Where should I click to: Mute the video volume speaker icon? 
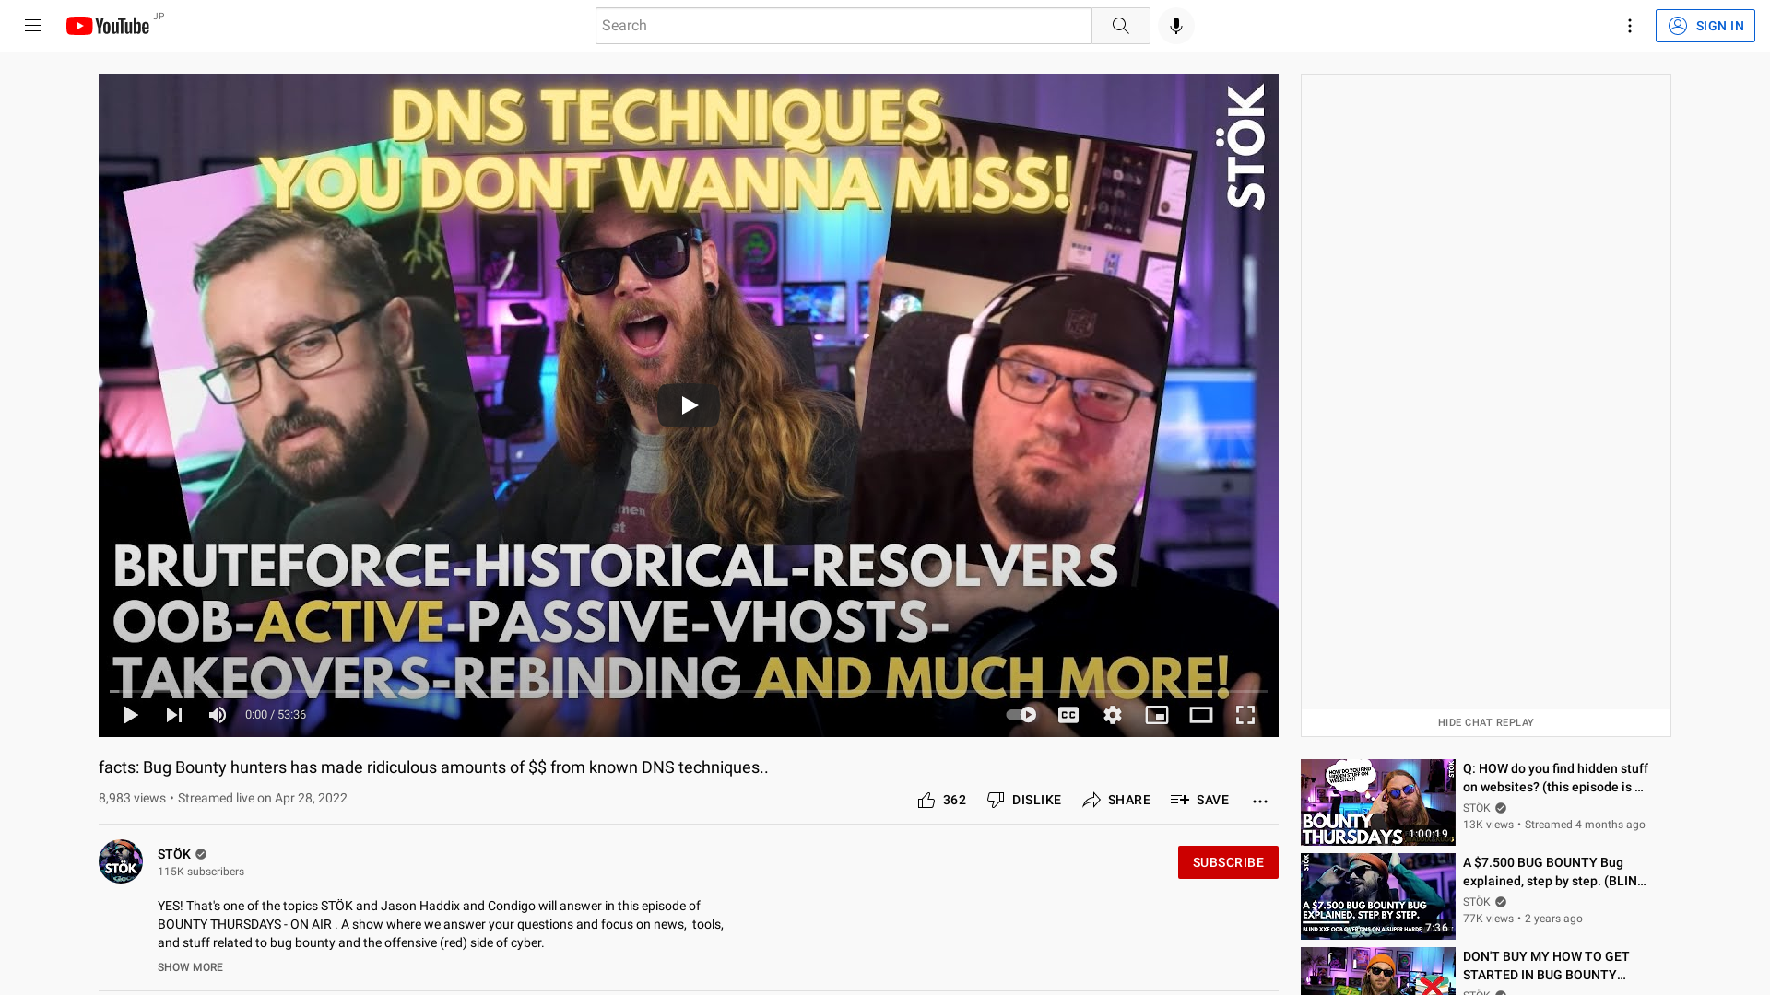[x=218, y=715]
